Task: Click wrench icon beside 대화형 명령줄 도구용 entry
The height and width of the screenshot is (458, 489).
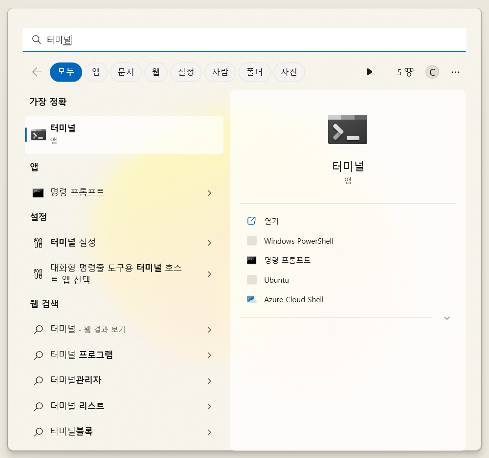Action: pyautogui.click(x=38, y=274)
